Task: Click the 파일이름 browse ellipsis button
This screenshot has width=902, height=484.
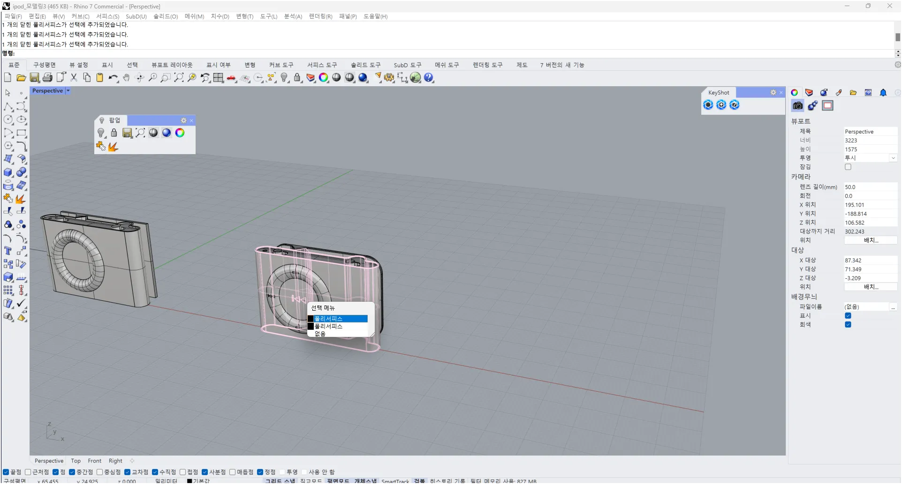Action: [x=893, y=307]
